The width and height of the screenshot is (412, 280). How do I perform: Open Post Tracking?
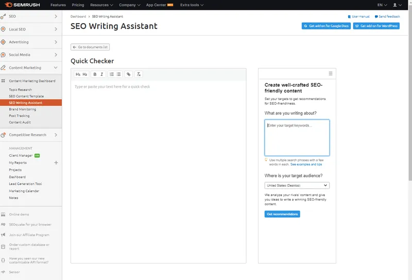19,116
